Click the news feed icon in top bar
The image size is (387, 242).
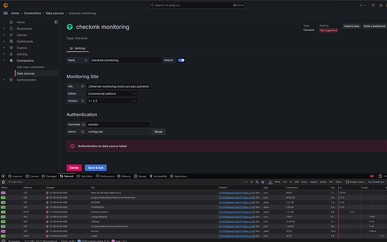(381, 5)
